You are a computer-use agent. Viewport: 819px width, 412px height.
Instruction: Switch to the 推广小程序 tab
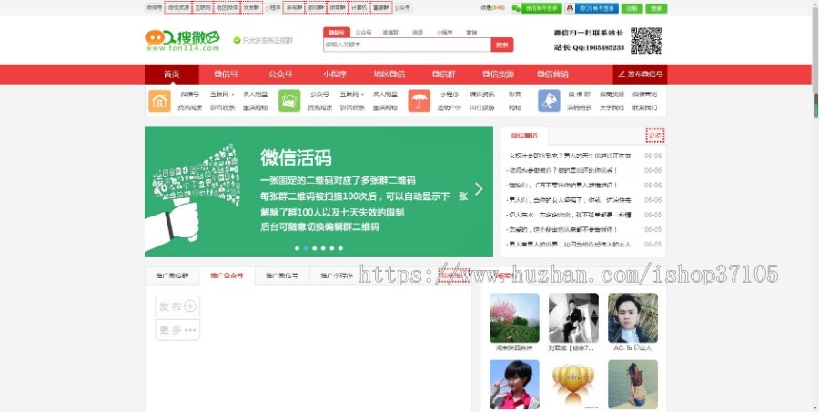point(337,276)
